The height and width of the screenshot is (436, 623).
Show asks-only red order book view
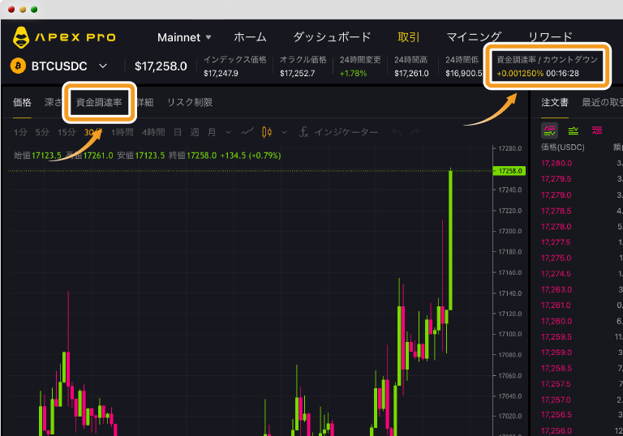click(597, 130)
